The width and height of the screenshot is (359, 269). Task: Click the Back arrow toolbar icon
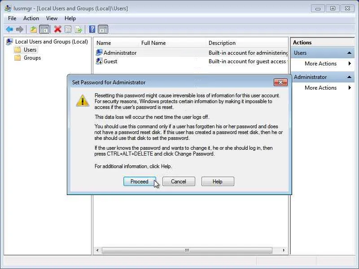(x=9, y=29)
